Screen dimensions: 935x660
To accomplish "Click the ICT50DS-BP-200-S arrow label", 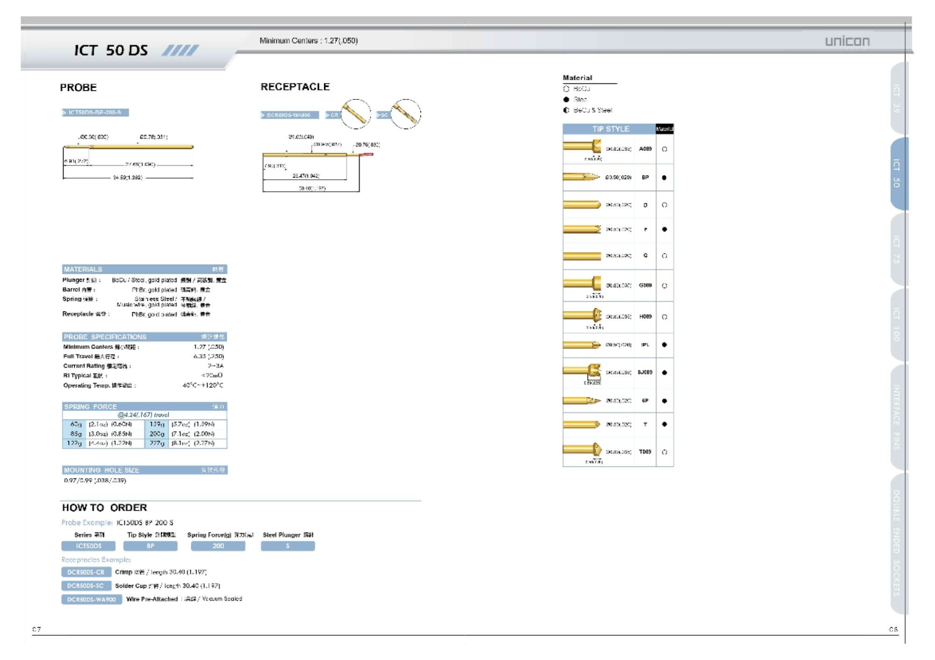I will click(x=95, y=113).
